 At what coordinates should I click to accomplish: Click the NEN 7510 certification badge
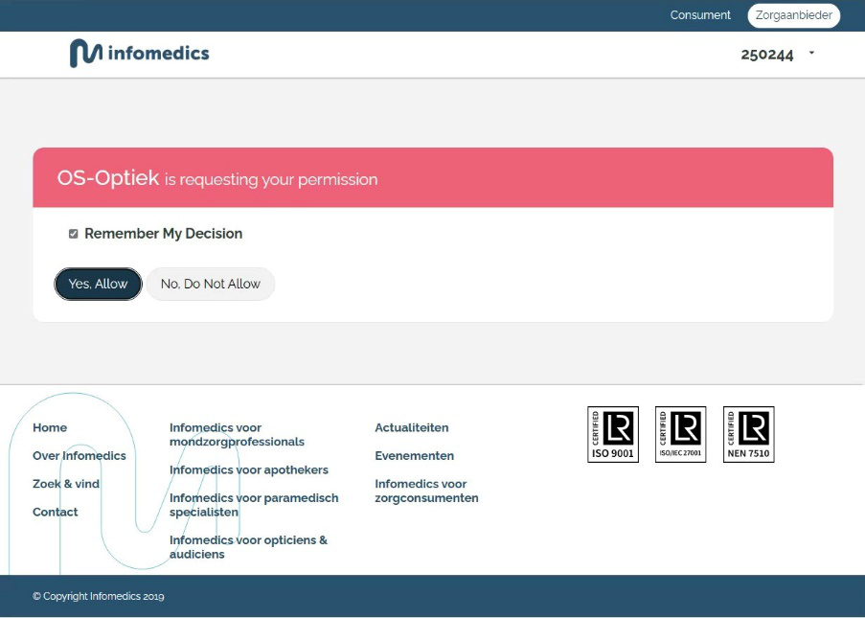(748, 434)
